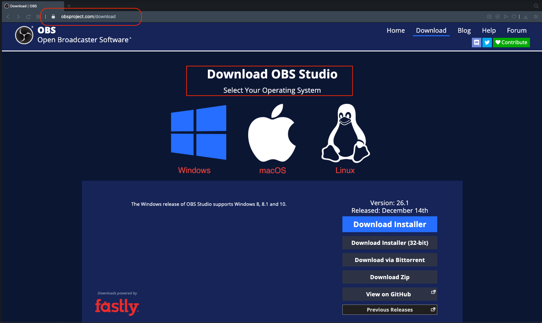Open the OBS Twitter icon link
Viewport: 542px width, 323px height.
pos(487,42)
